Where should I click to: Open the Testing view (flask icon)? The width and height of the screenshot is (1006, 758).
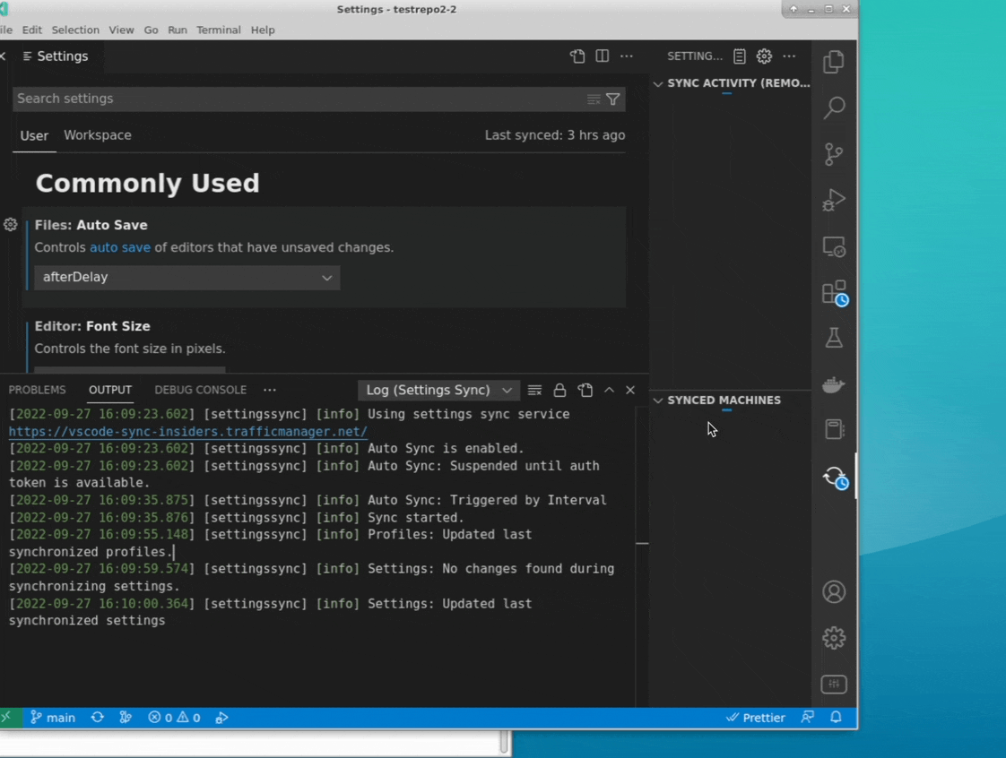[834, 338]
